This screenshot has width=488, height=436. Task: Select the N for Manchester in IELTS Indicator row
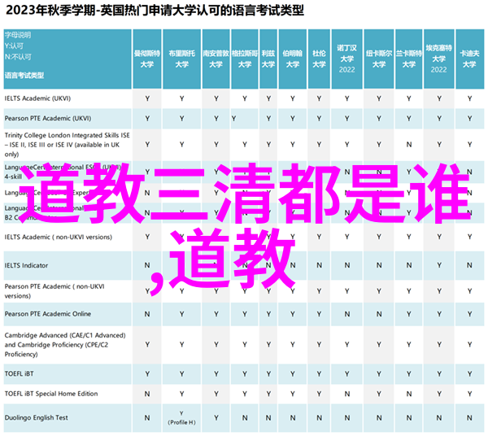click(147, 265)
